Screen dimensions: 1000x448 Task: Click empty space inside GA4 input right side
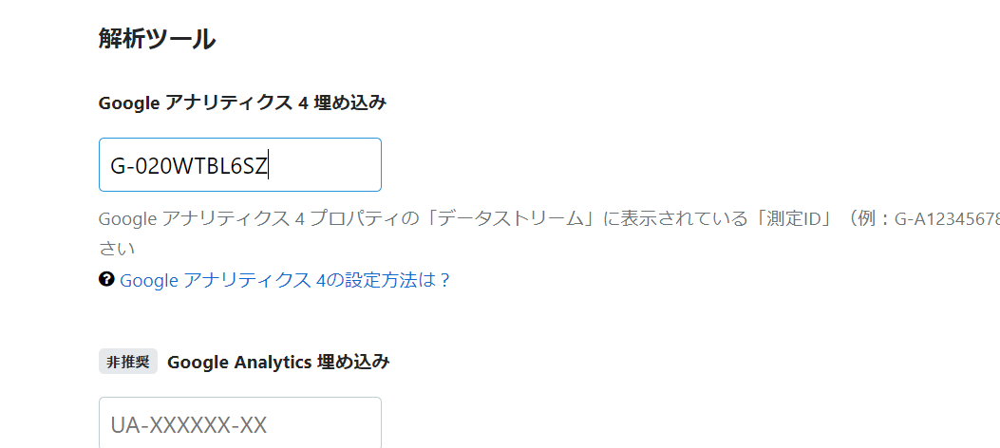click(x=325, y=165)
